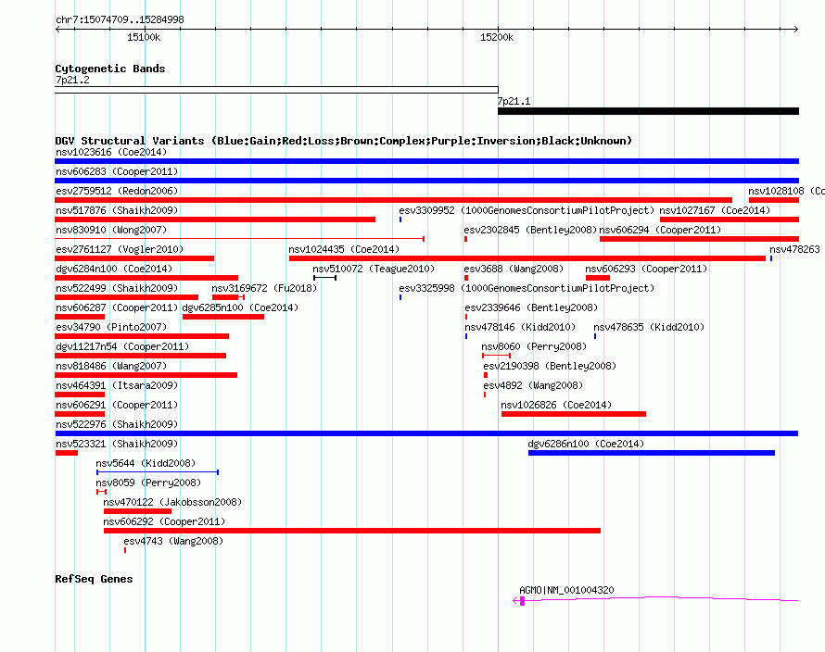Select the esv3688 (Wang2008) label
The image size is (825, 652).
514,270
